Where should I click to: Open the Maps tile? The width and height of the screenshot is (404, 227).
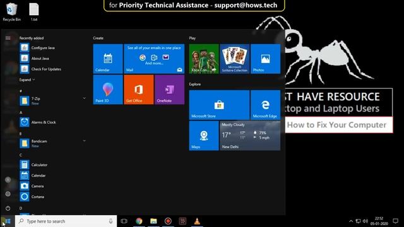pos(204,136)
